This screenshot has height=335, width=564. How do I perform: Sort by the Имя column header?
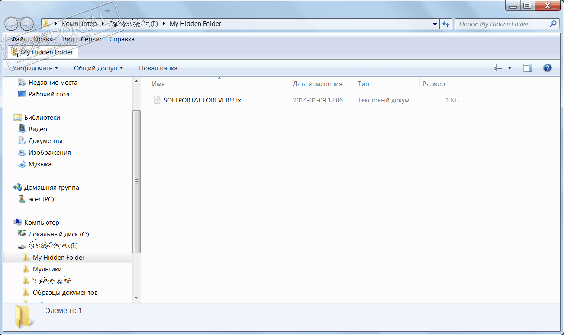[219, 84]
